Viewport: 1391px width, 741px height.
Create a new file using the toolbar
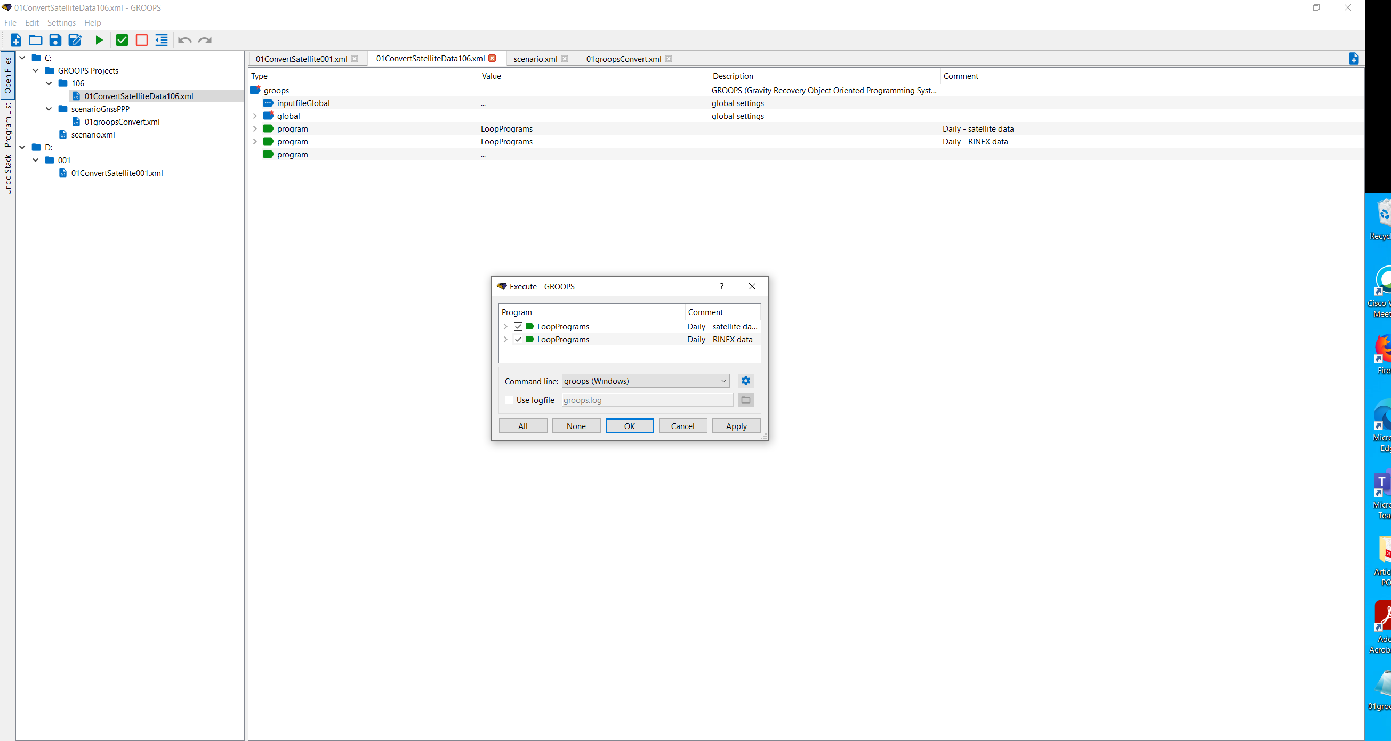point(15,40)
